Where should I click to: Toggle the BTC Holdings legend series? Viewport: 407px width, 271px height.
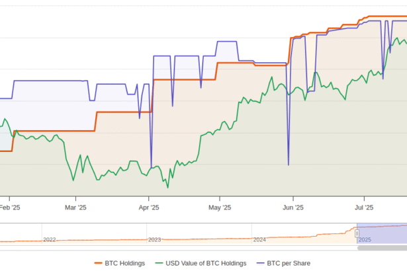pyautogui.click(x=124, y=263)
